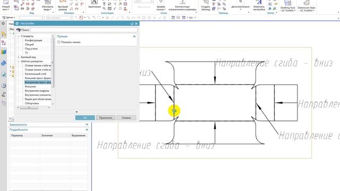Click the Параметр column header
340x191 pixels.
tap(25, 136)
